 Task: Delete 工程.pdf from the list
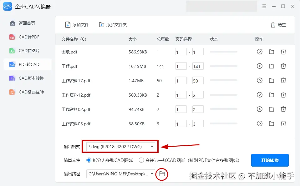(x=283, y=66)
